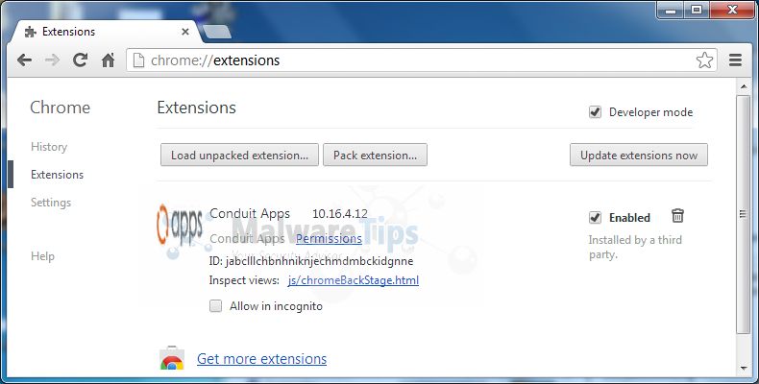Click the puzzle-piece icon on Extensions tab

[x=31, y=32]
